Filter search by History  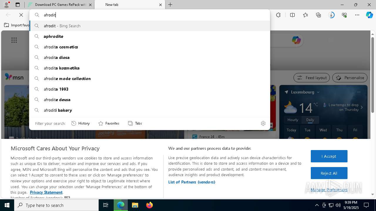click(80, 123)
